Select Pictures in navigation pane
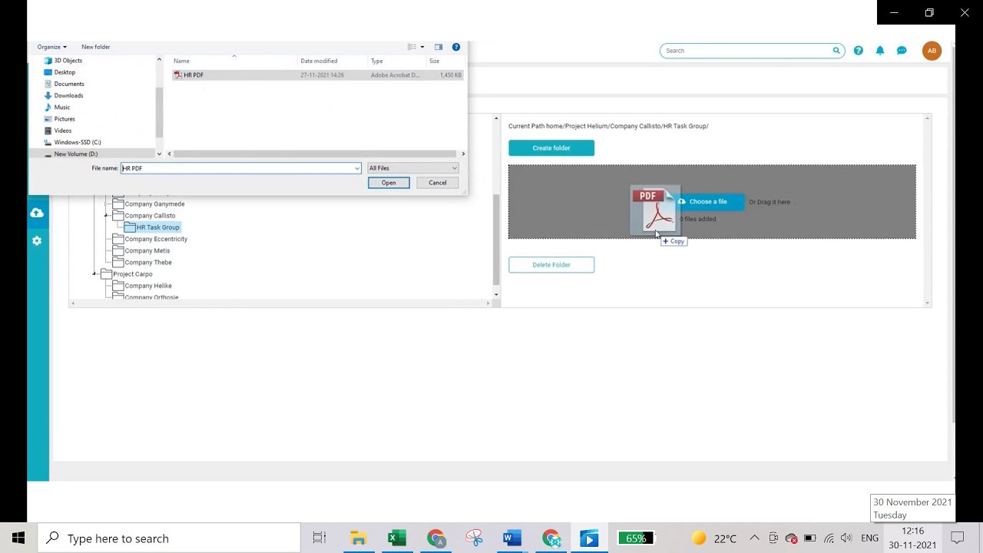The height and width of the screenshot is (553, 983). click(x=65, y=119)
